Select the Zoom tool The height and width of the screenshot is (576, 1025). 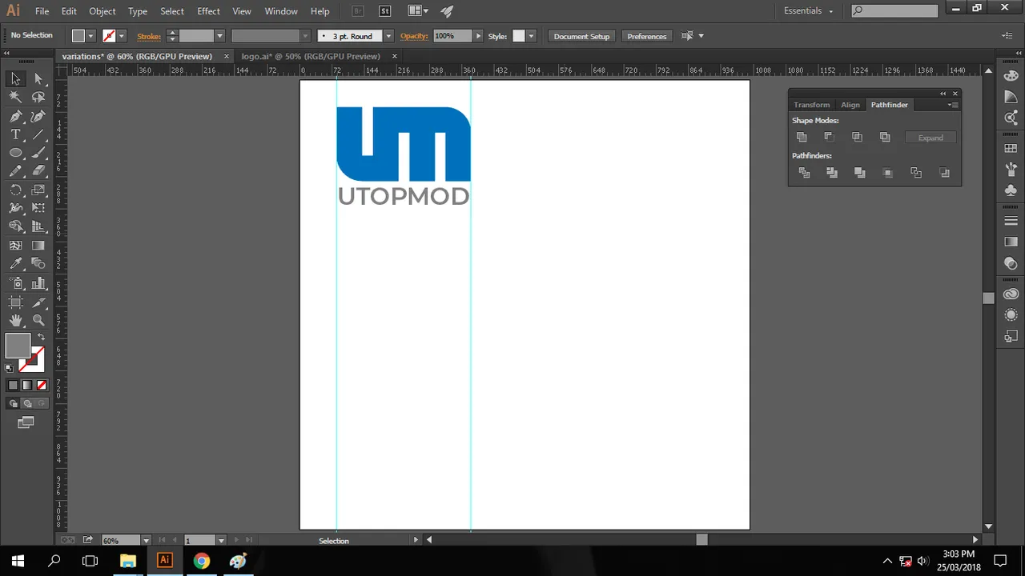tap(38, 320)
